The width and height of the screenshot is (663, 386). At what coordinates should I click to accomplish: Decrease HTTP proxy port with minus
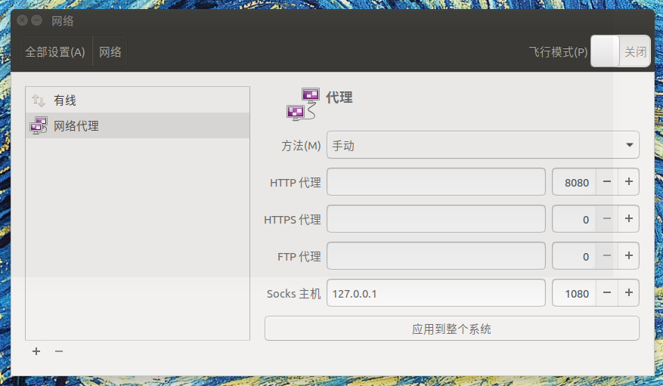tap(607, 182)
